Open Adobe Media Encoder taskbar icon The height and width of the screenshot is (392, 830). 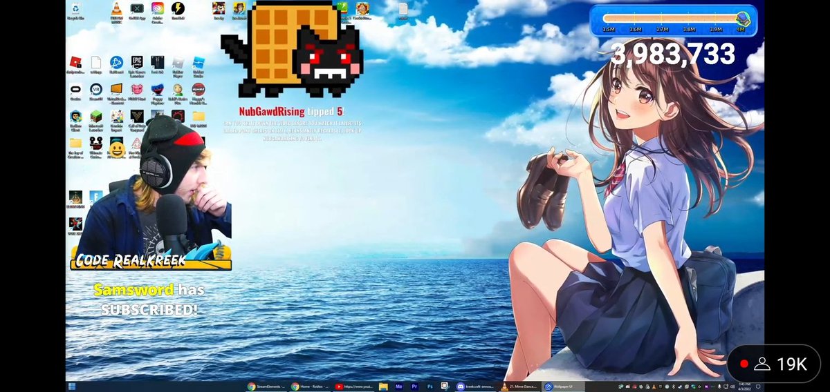(399, 386)
